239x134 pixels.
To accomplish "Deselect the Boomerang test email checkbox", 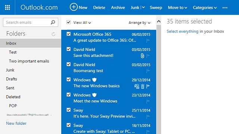I will coord(68,64).
